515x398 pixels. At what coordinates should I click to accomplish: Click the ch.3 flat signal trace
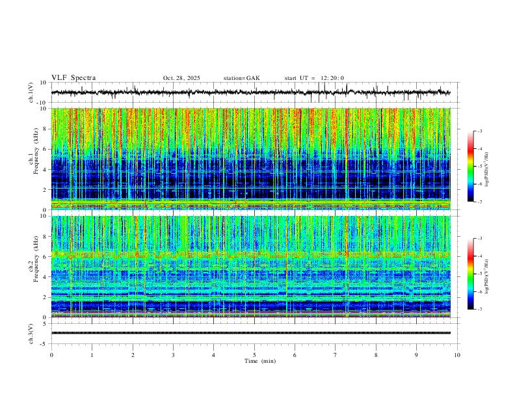251,333
